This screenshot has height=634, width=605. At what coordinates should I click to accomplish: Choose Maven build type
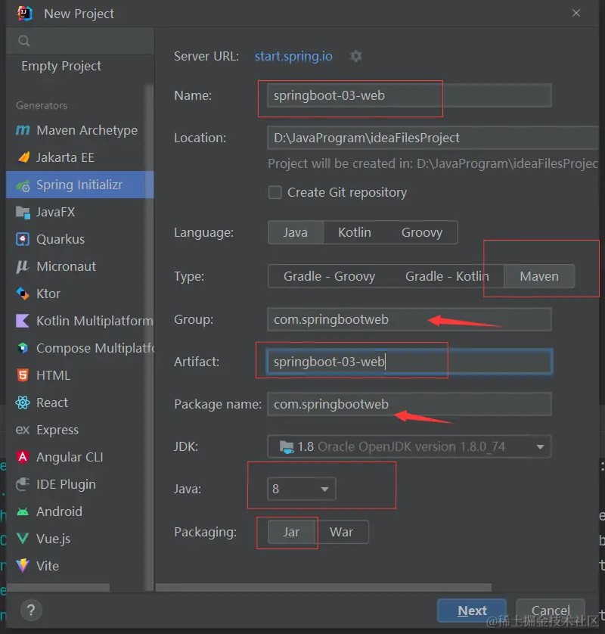tap(539, 276)
